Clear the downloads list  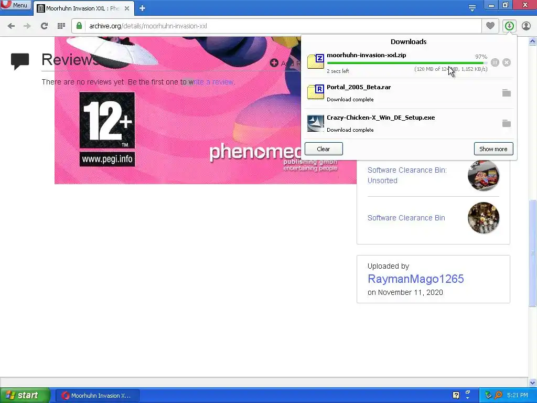tap(324, 149)
